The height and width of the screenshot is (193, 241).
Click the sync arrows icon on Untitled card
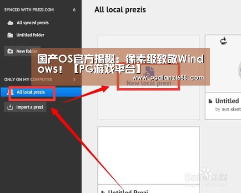[x=223, y=41]
